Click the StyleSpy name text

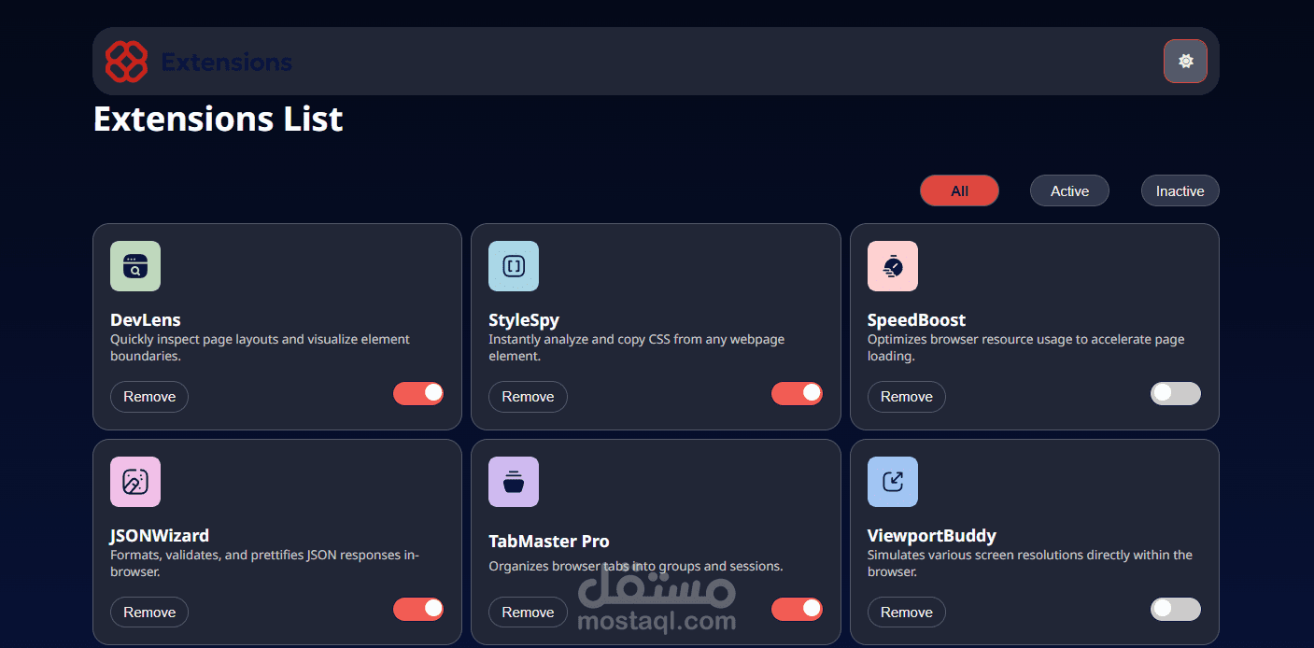point(524,320)
